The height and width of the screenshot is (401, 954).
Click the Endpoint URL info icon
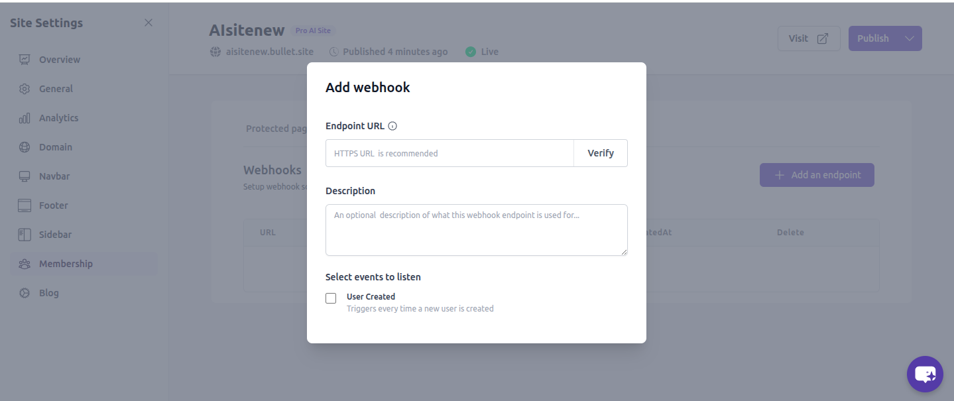point(392,126)
